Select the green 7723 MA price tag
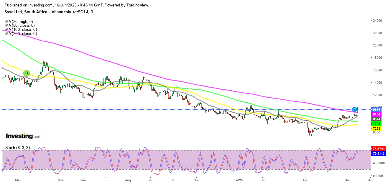The image size is (388, 184). coord(376,124)
